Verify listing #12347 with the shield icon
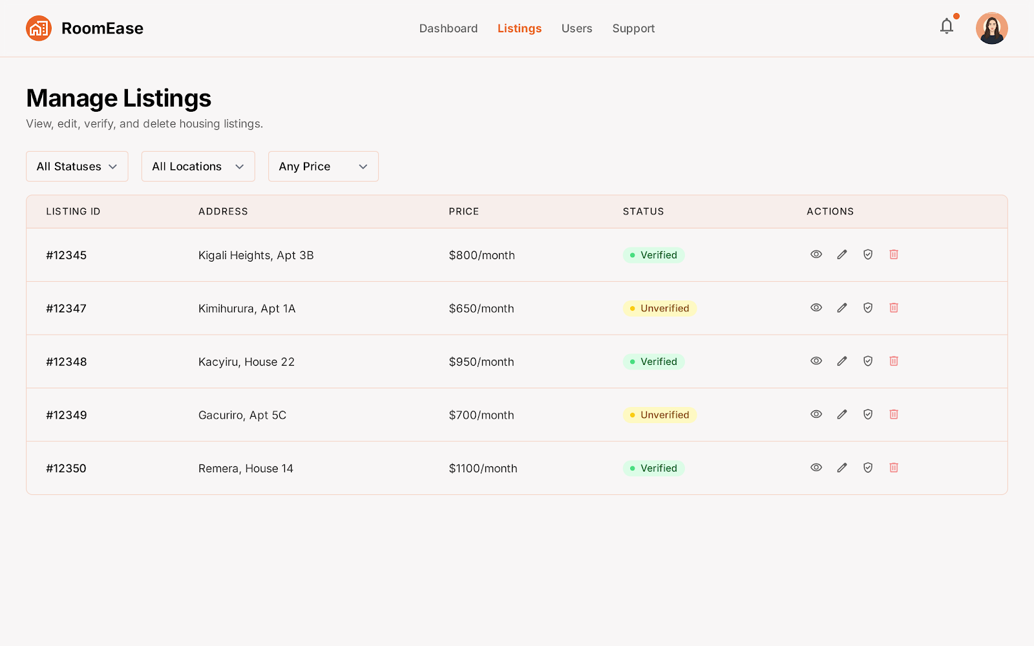1034x646 pixels. click(x=868, y=307)
